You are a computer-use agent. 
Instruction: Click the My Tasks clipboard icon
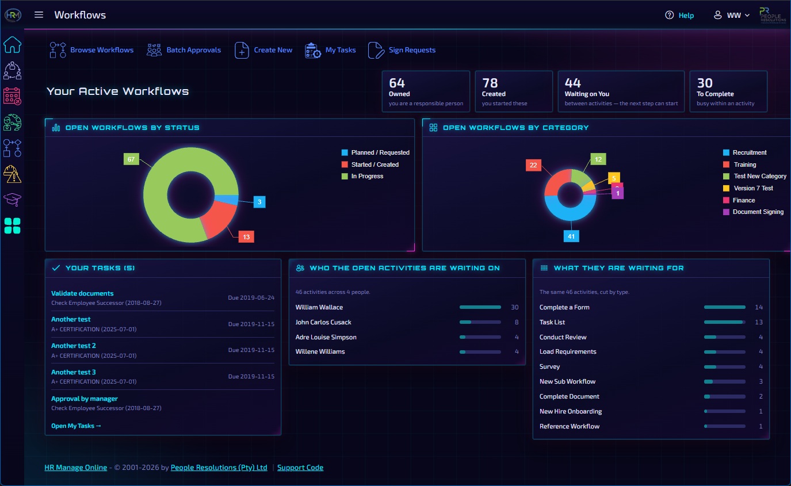(x=313, y=50)
